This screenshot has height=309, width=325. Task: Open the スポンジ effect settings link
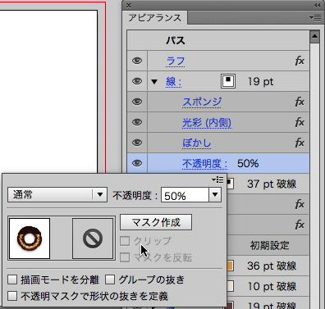coord(202,102)
